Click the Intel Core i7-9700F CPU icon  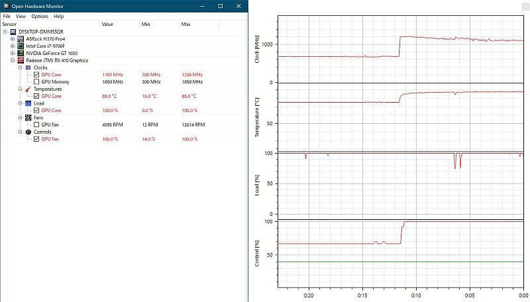(x=21, y=46)
